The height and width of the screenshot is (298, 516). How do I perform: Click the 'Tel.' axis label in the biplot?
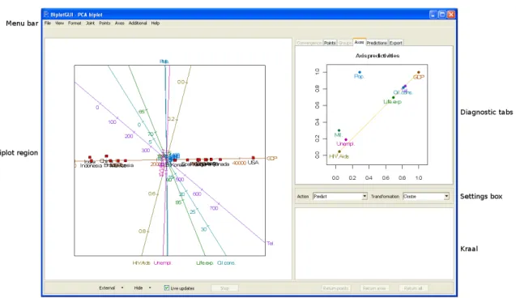pos(271,244)
